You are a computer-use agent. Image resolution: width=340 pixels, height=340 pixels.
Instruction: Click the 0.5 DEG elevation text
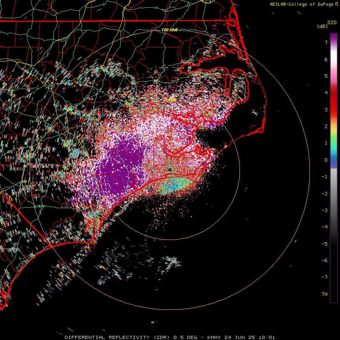click(185, 337)
